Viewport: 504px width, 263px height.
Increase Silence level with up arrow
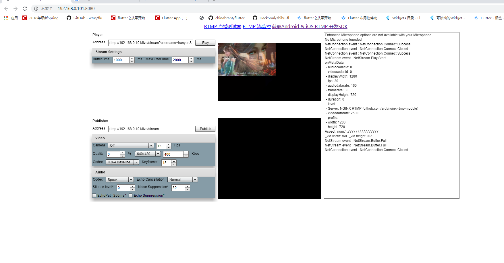tap(133, 186)
